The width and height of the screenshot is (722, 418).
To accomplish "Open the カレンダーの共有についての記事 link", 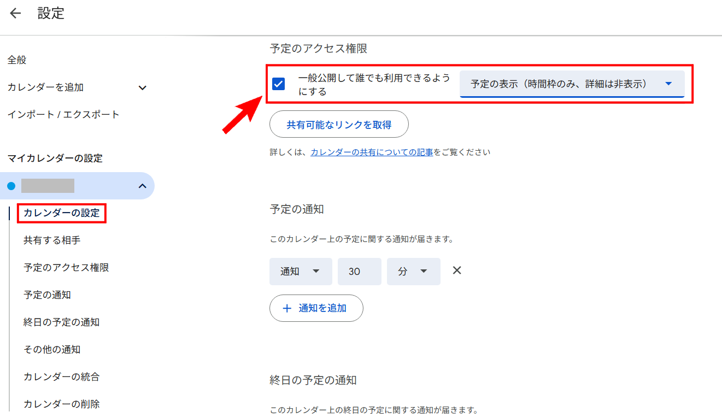I will pos(372,152).
